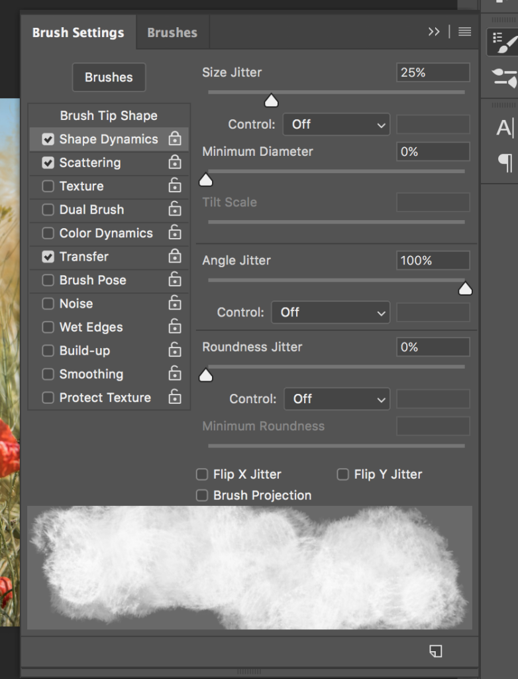Collapse panel using the double-arrow icon
The width and height of the screenshot is (518, 679).
pyautogui.click(x=434, y=32)
